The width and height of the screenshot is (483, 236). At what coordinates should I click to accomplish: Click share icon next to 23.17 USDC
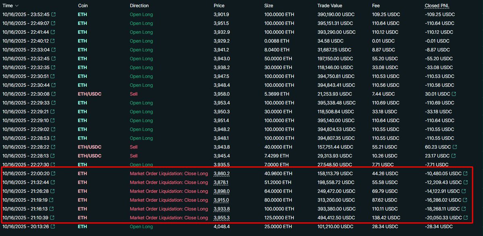point(454,156)
